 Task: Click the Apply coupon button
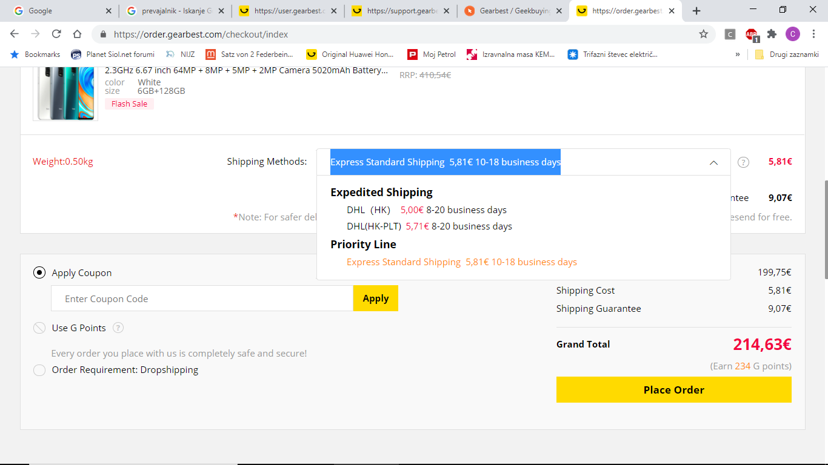coord(376,298)
